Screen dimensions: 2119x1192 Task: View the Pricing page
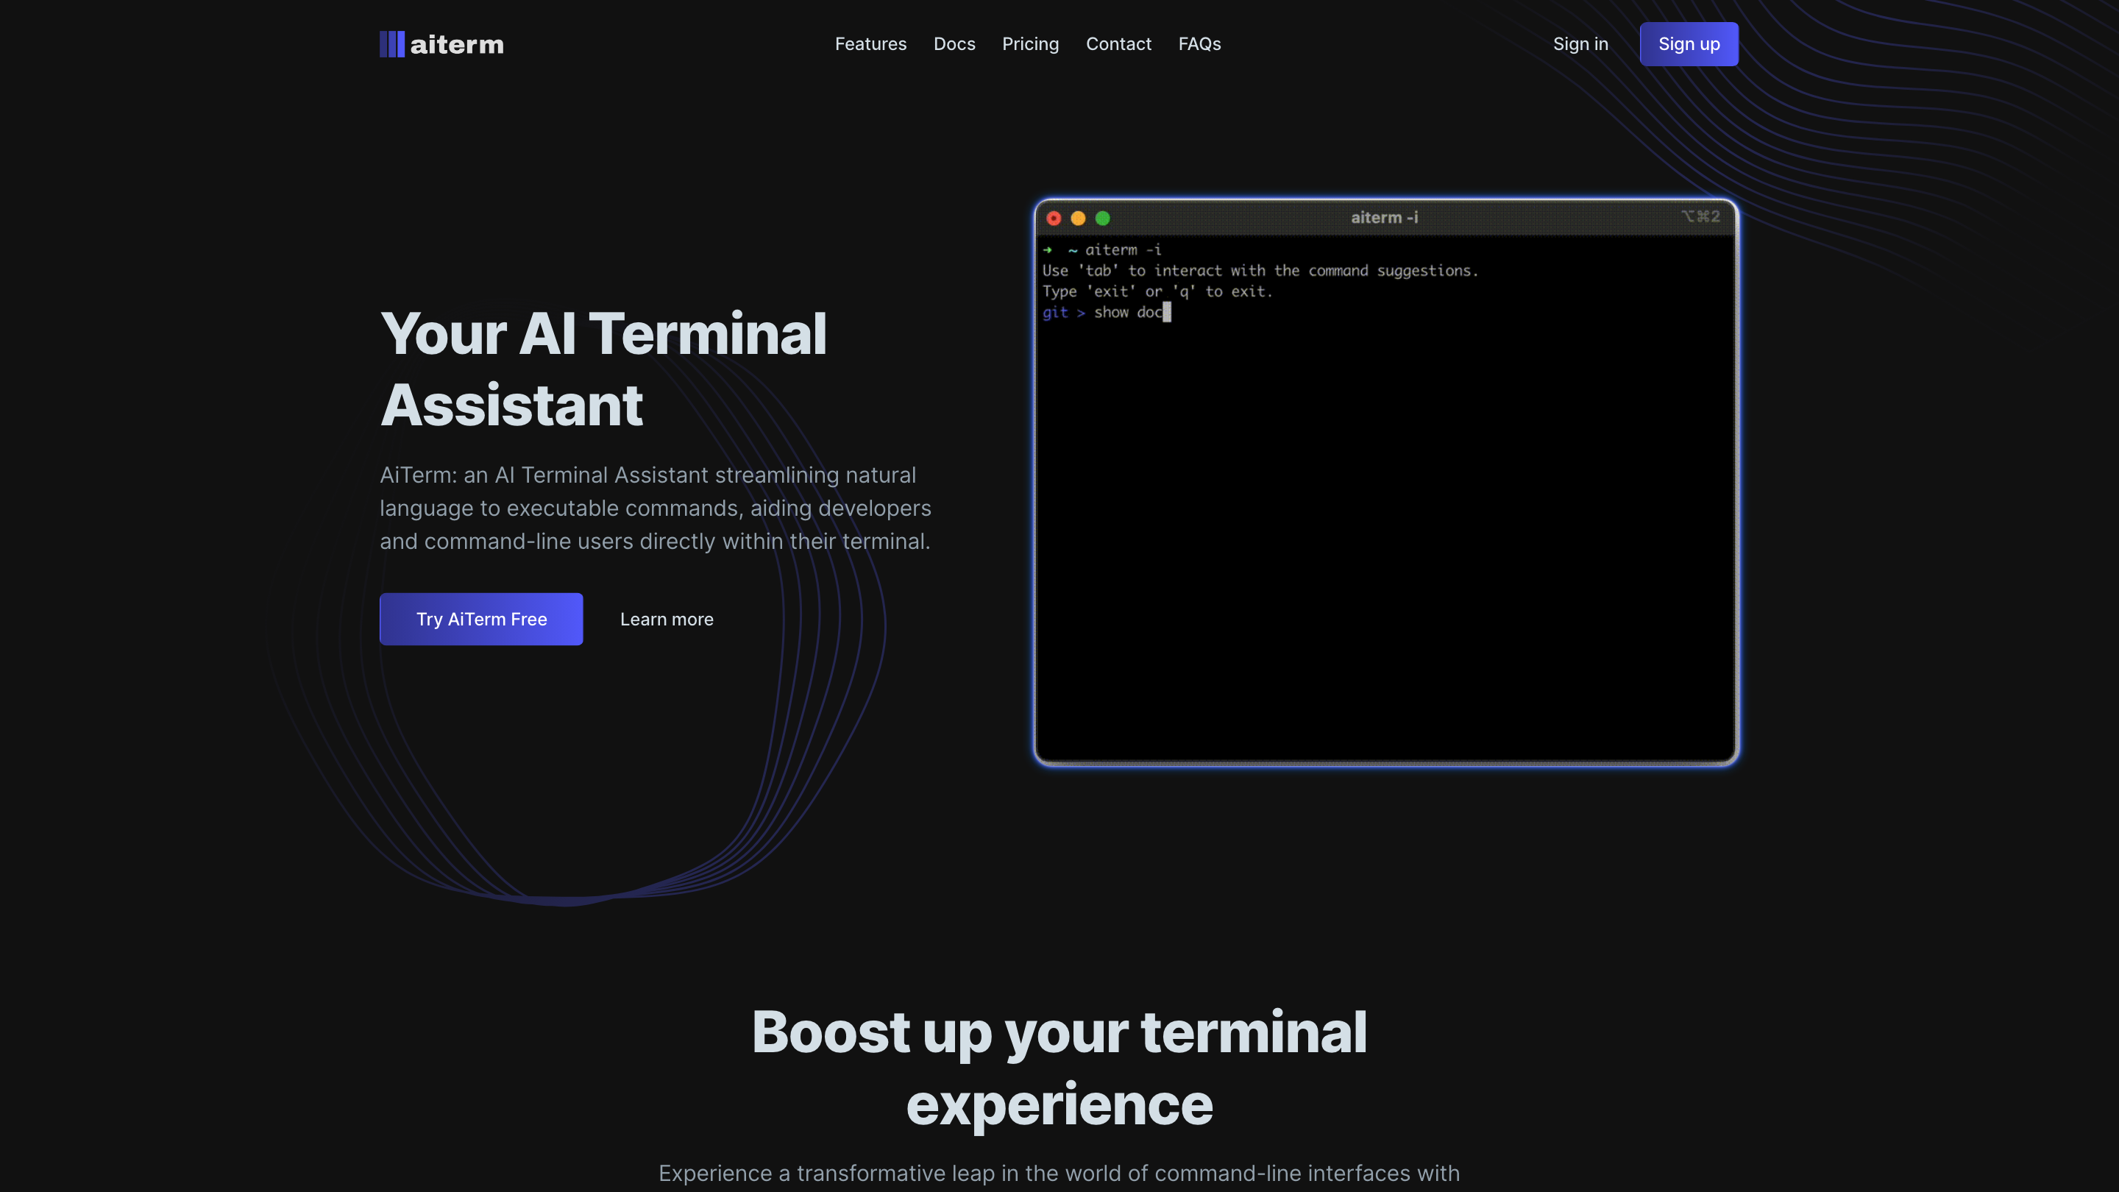1030,43
